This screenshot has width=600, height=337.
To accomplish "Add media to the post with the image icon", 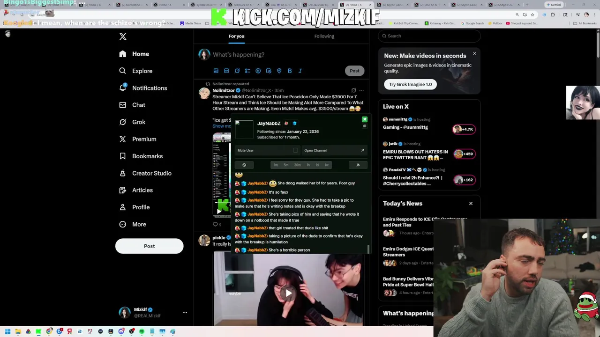I will pos(216,71).
